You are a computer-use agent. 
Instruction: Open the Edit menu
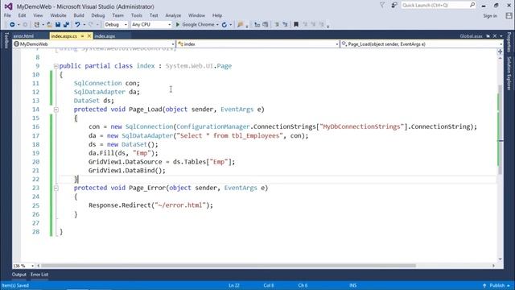22,15
